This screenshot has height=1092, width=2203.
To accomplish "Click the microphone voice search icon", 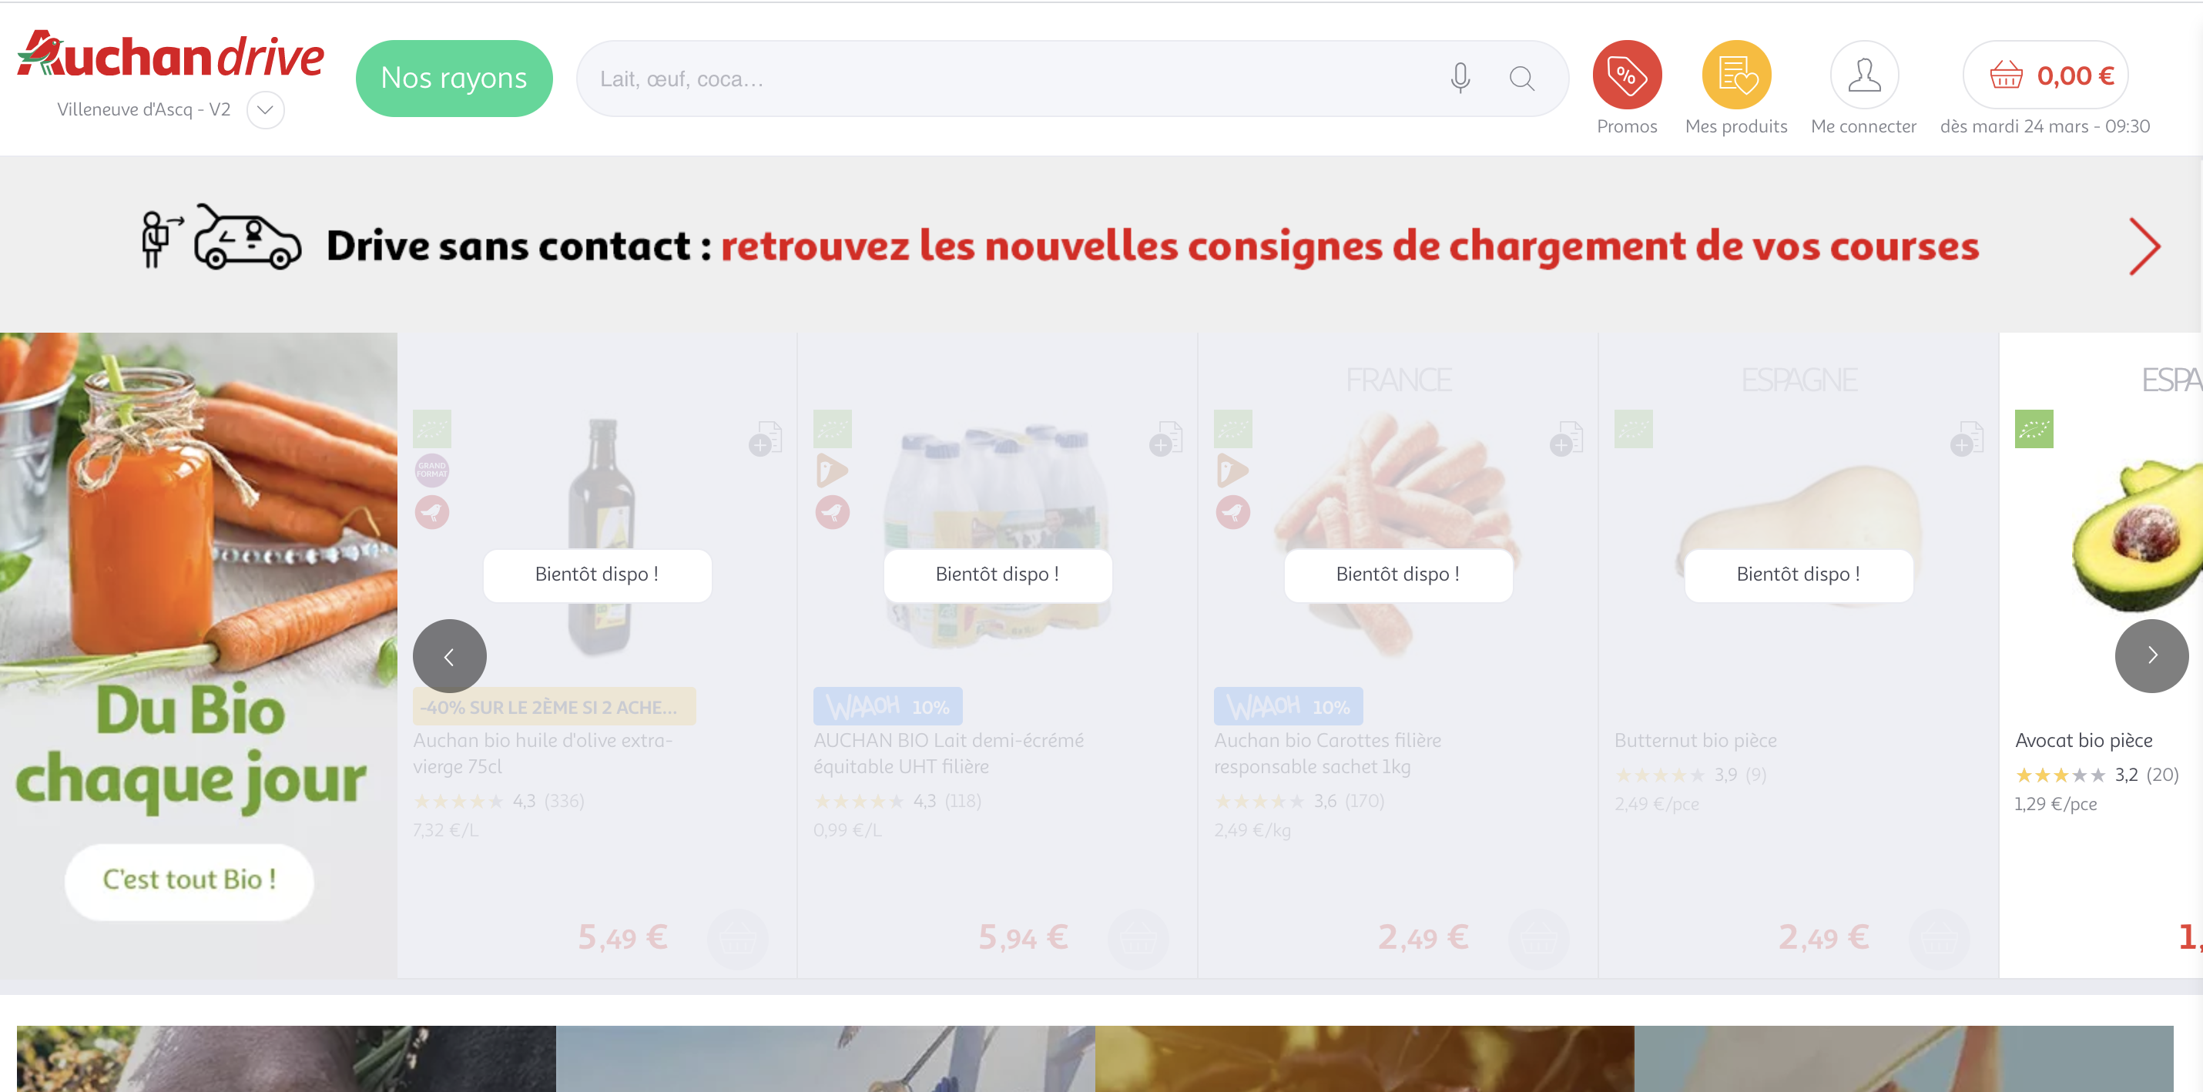I will pos(1460,79).
